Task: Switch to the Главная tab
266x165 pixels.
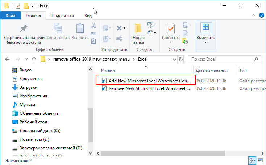Action: point(33,16)
